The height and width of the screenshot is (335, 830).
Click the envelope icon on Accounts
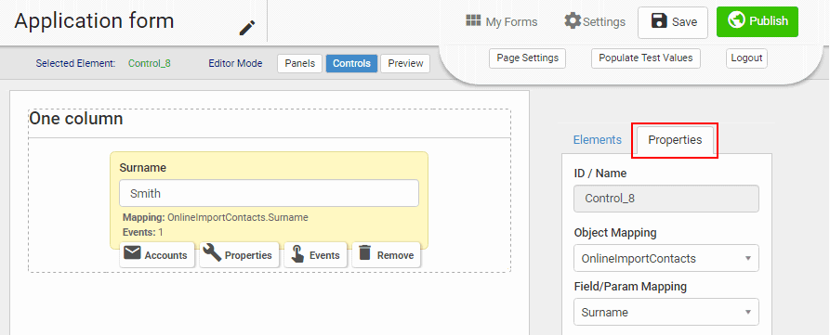(132, 253)
